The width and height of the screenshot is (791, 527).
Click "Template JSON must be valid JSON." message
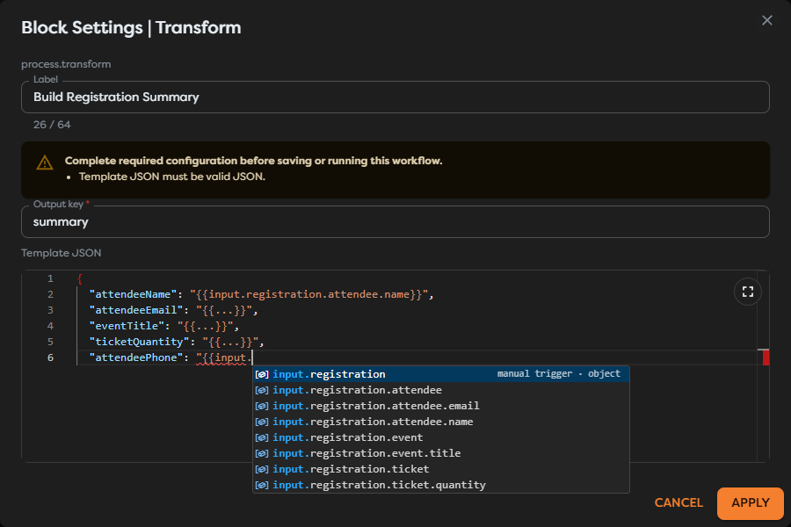pyautogui.click(x=172, y=177)
